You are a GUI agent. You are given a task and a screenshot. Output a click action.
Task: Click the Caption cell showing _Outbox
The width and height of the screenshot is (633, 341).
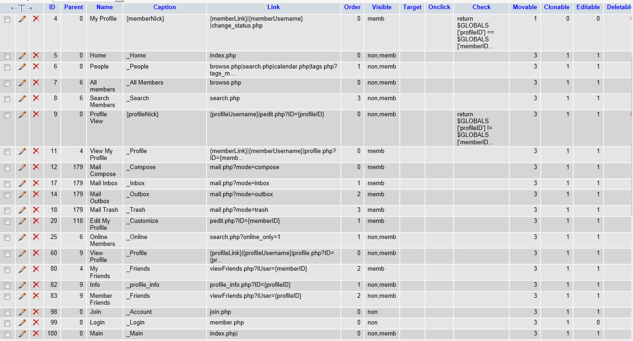137,194
